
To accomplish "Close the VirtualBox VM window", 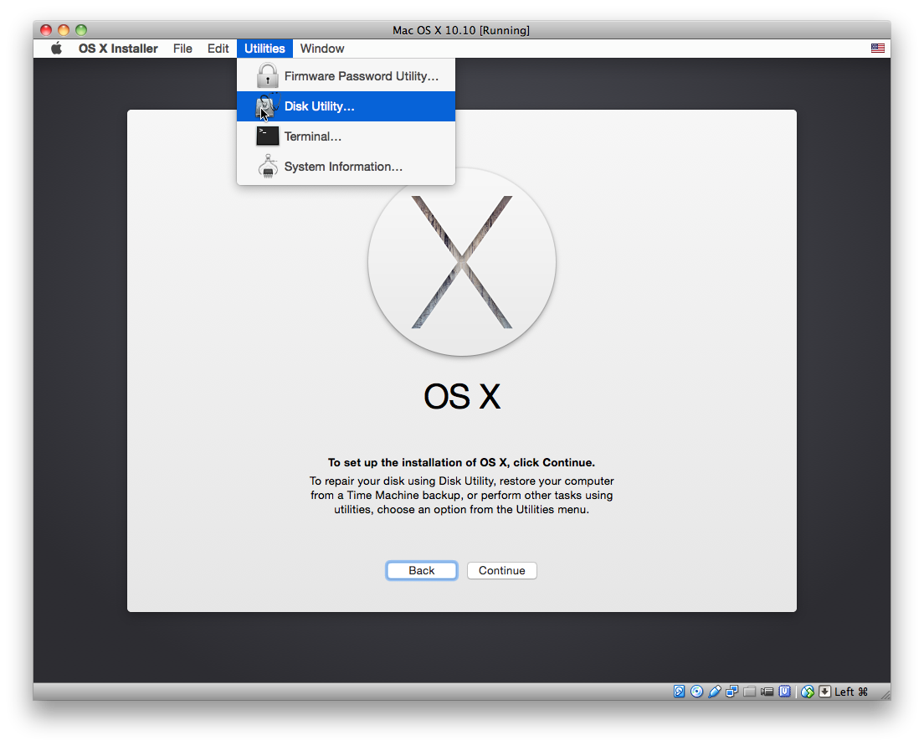I will [x=46, y=30].
